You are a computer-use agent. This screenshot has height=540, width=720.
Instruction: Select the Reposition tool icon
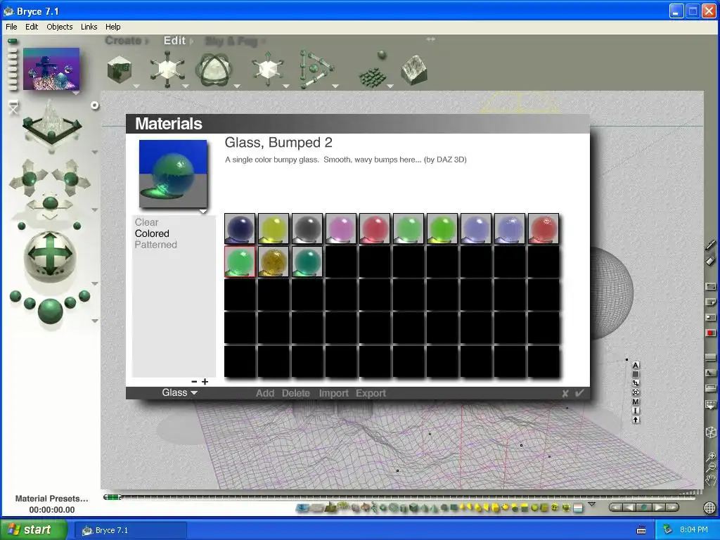pos(268,70)
